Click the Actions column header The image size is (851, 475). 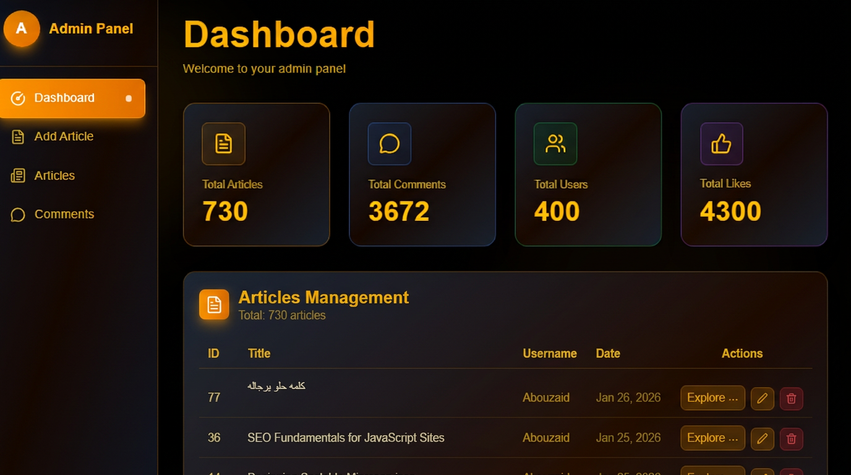(742, 354)
